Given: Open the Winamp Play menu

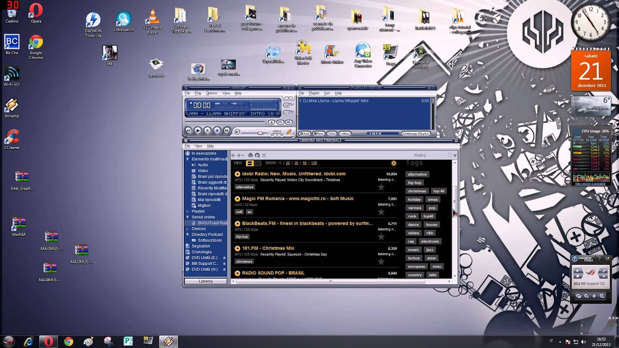Looking at the screenshot, I should (198, 93).
